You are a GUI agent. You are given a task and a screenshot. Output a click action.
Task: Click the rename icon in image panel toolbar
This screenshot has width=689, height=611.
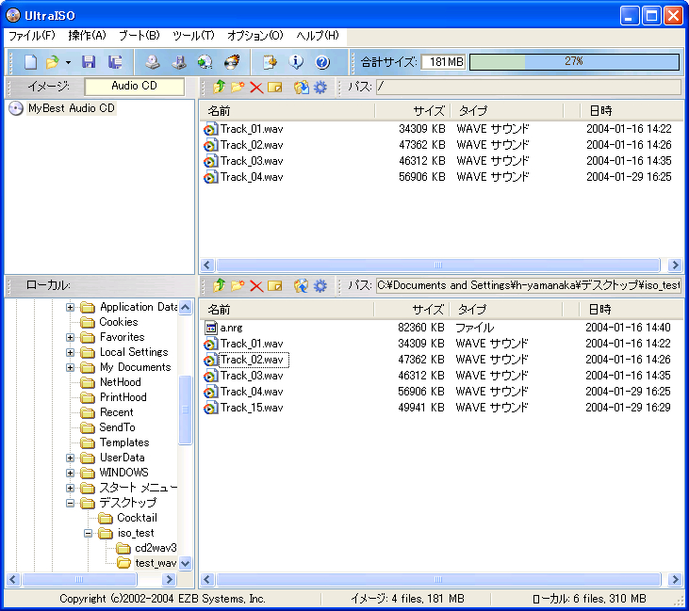[x=275, y=88]
